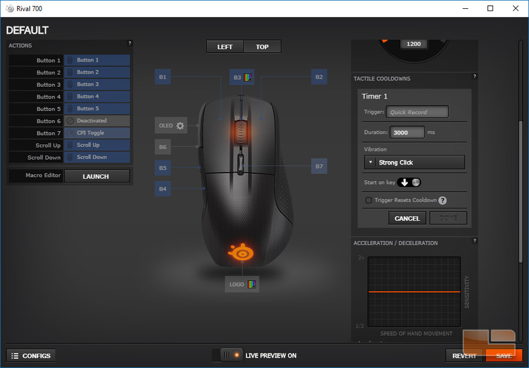This screenshot has height=368, width=529.
Task: Toggle the Start on key switch
Action: coord(409,183)
